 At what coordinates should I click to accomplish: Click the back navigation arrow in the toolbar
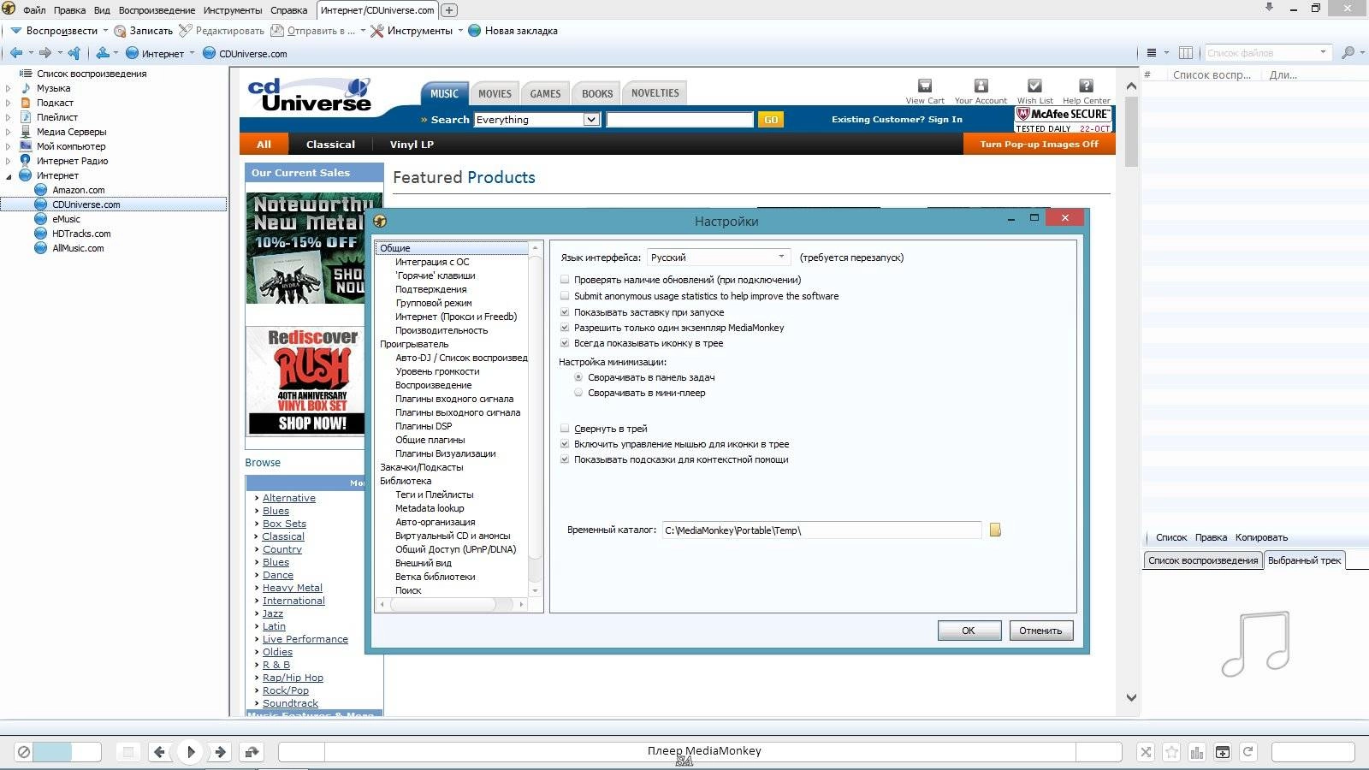[x=16, y=53]
